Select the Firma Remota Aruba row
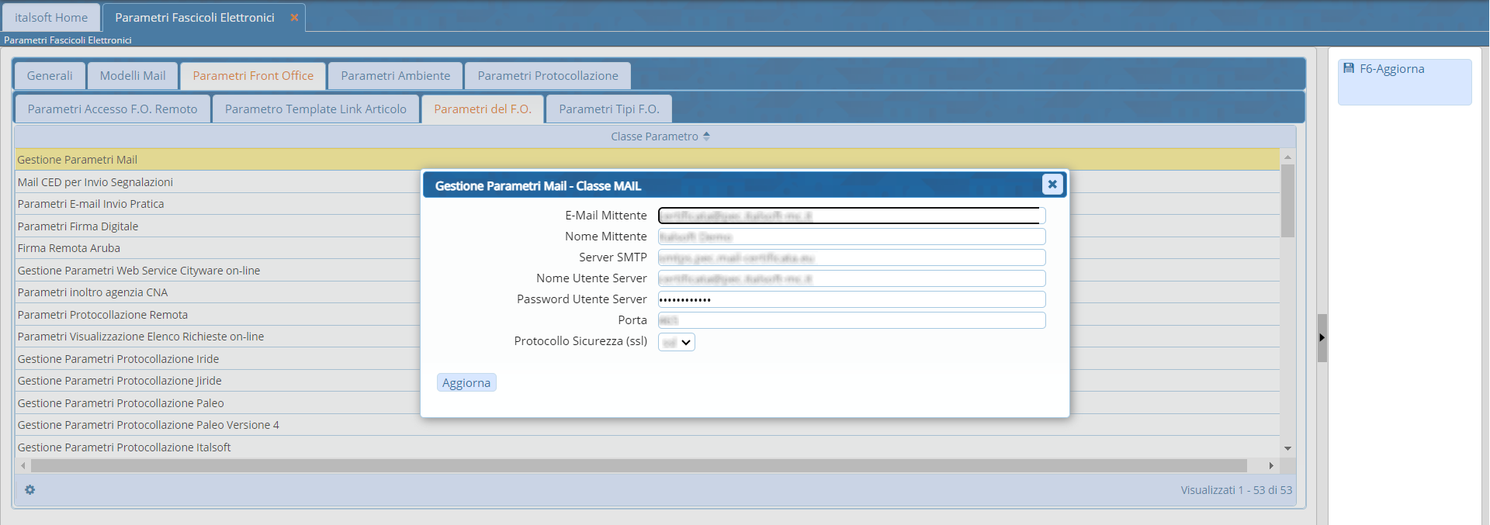Screen dimensions: 1490x525 [69, 248]
